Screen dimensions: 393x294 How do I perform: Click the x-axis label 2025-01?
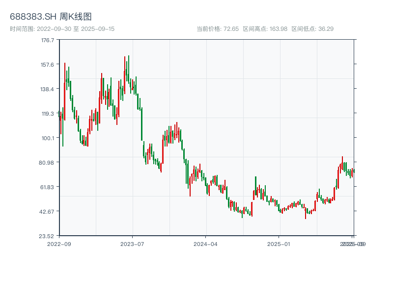279,244
